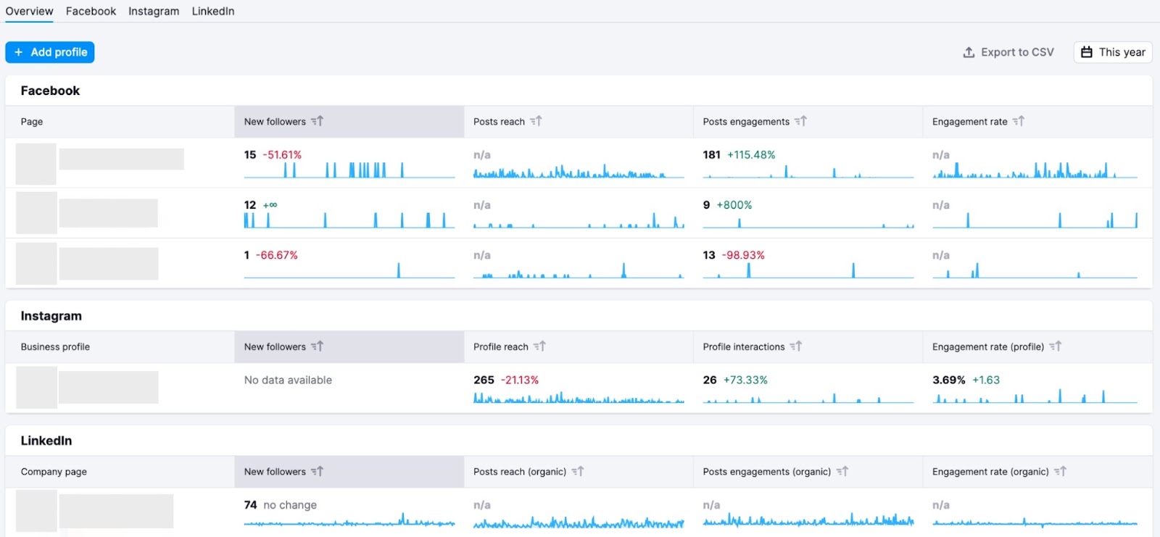Click the export upload icon next to Export to CSV

pyautogui.click(x=969, y=52)
